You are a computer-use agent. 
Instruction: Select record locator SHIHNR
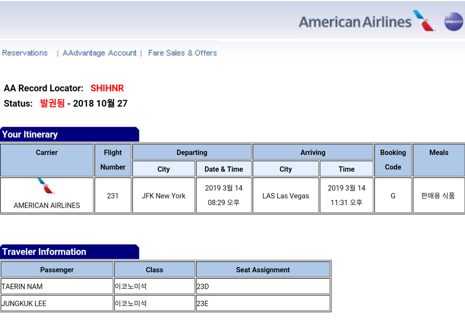pos(107,88)
